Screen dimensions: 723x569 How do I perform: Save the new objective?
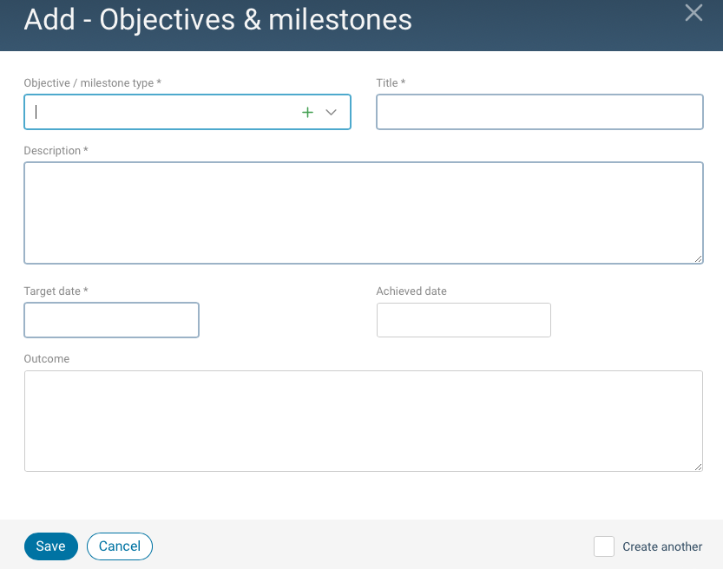[x=50, y=546]
